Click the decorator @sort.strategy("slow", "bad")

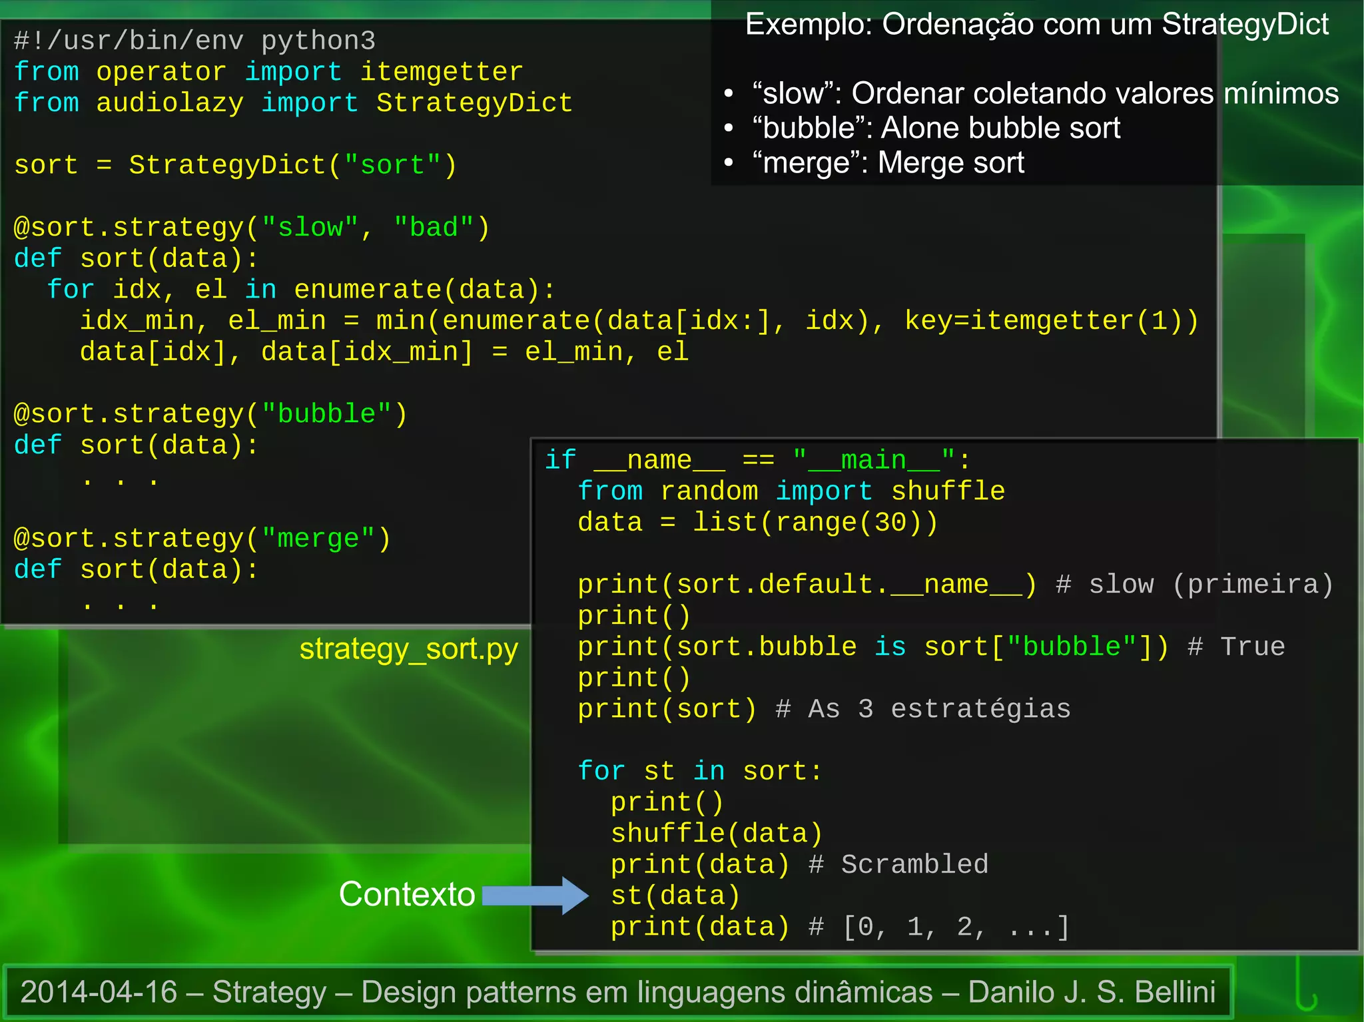pyautogui.click(x=252, y=228)
